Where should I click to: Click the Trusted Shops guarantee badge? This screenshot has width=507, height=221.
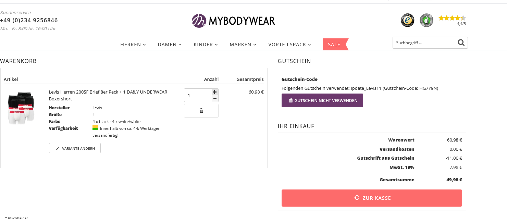[x=407, y=21]
